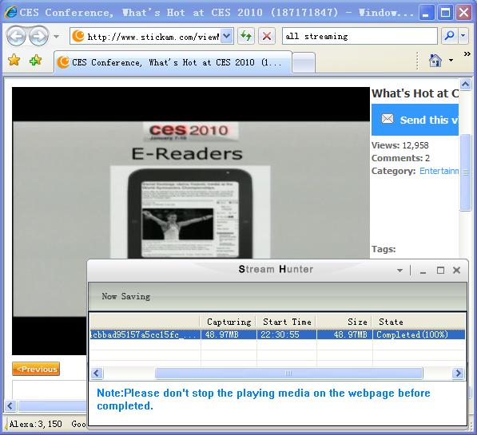Select the file name cell starting 'cbbad95157a5cc15fc'
The image size is (477, 435).
[145, 334]
